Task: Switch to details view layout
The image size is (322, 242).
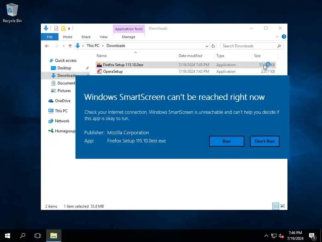Action: point(275,206)
